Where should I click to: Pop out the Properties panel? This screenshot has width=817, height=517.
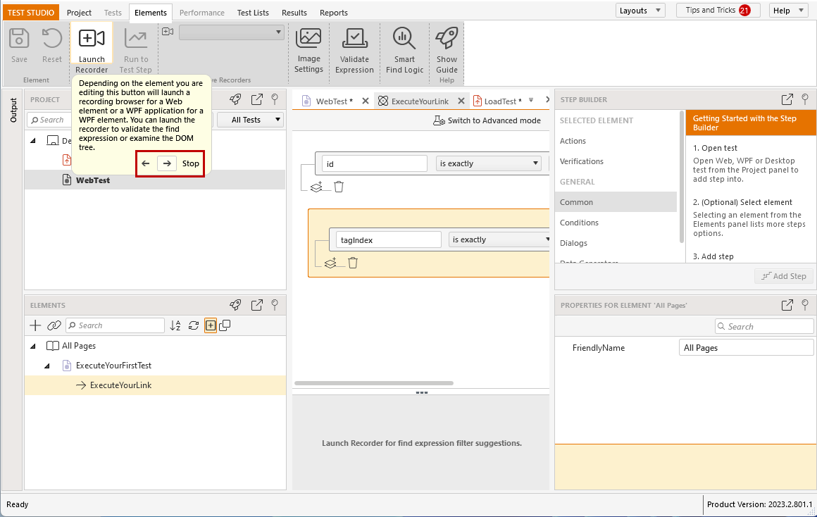(x=787, y=305)
